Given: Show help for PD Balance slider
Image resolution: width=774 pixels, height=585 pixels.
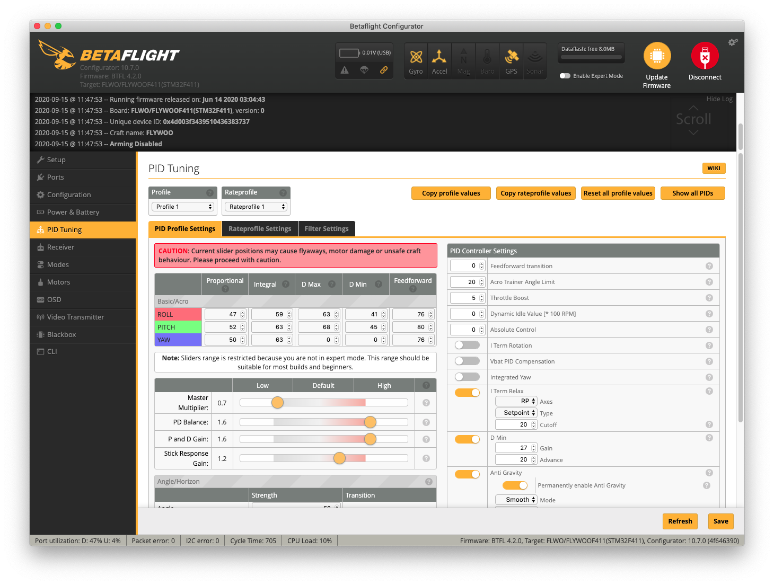Looking at the screenshot, I should pos(426,422).
